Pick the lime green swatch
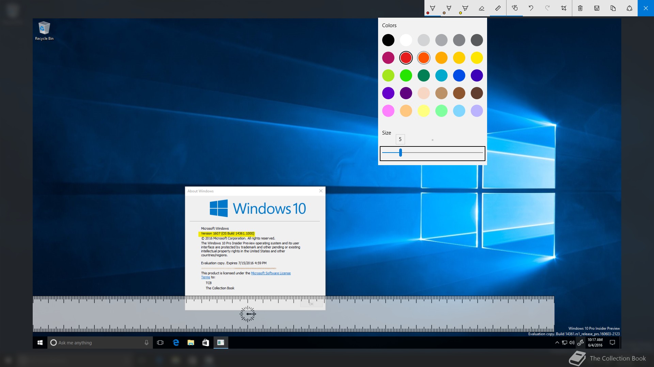 click(388, 75)
